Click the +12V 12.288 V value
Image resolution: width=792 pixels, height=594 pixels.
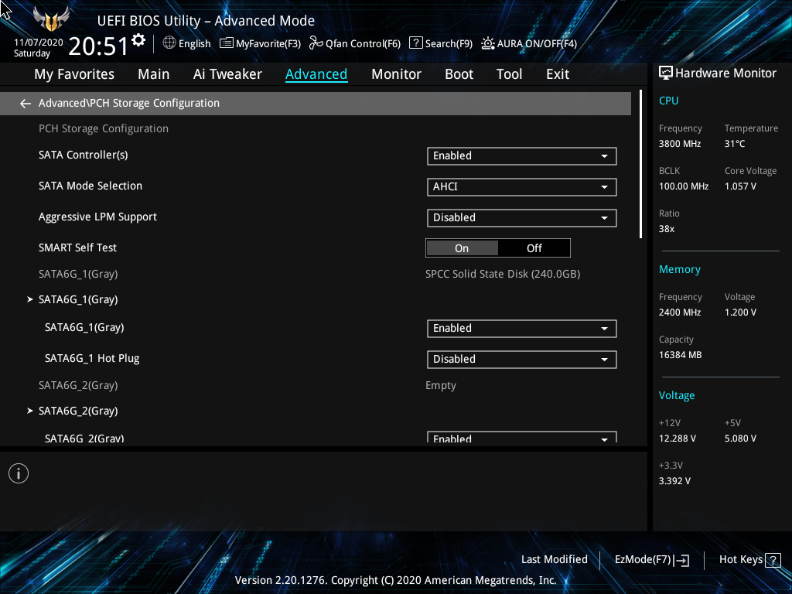pos(678,439)
